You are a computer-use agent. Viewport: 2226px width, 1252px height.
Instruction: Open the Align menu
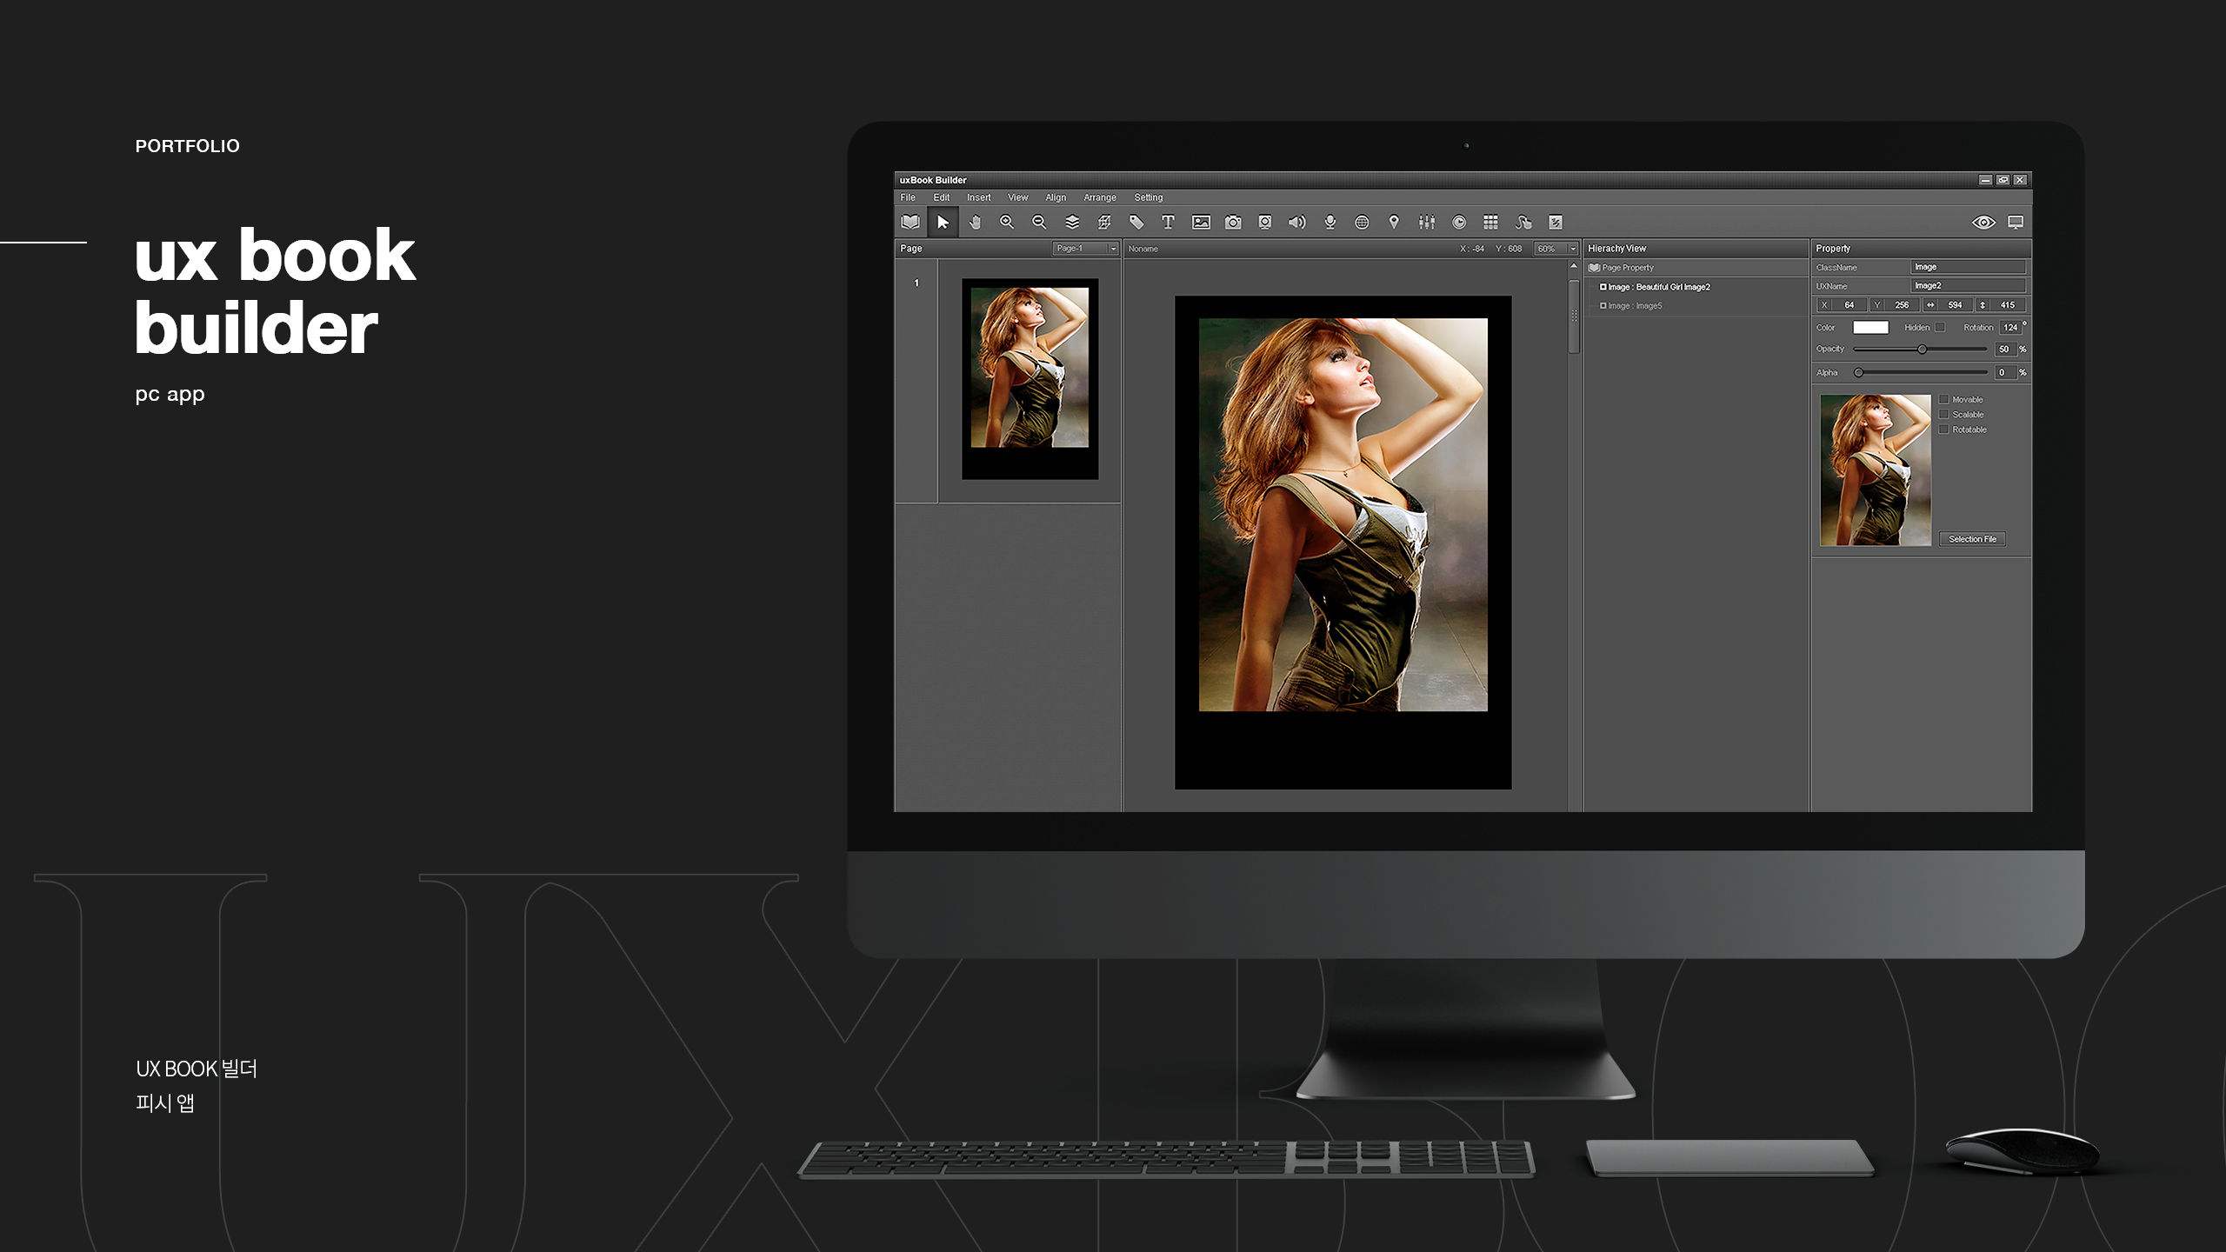[1056, 197]
